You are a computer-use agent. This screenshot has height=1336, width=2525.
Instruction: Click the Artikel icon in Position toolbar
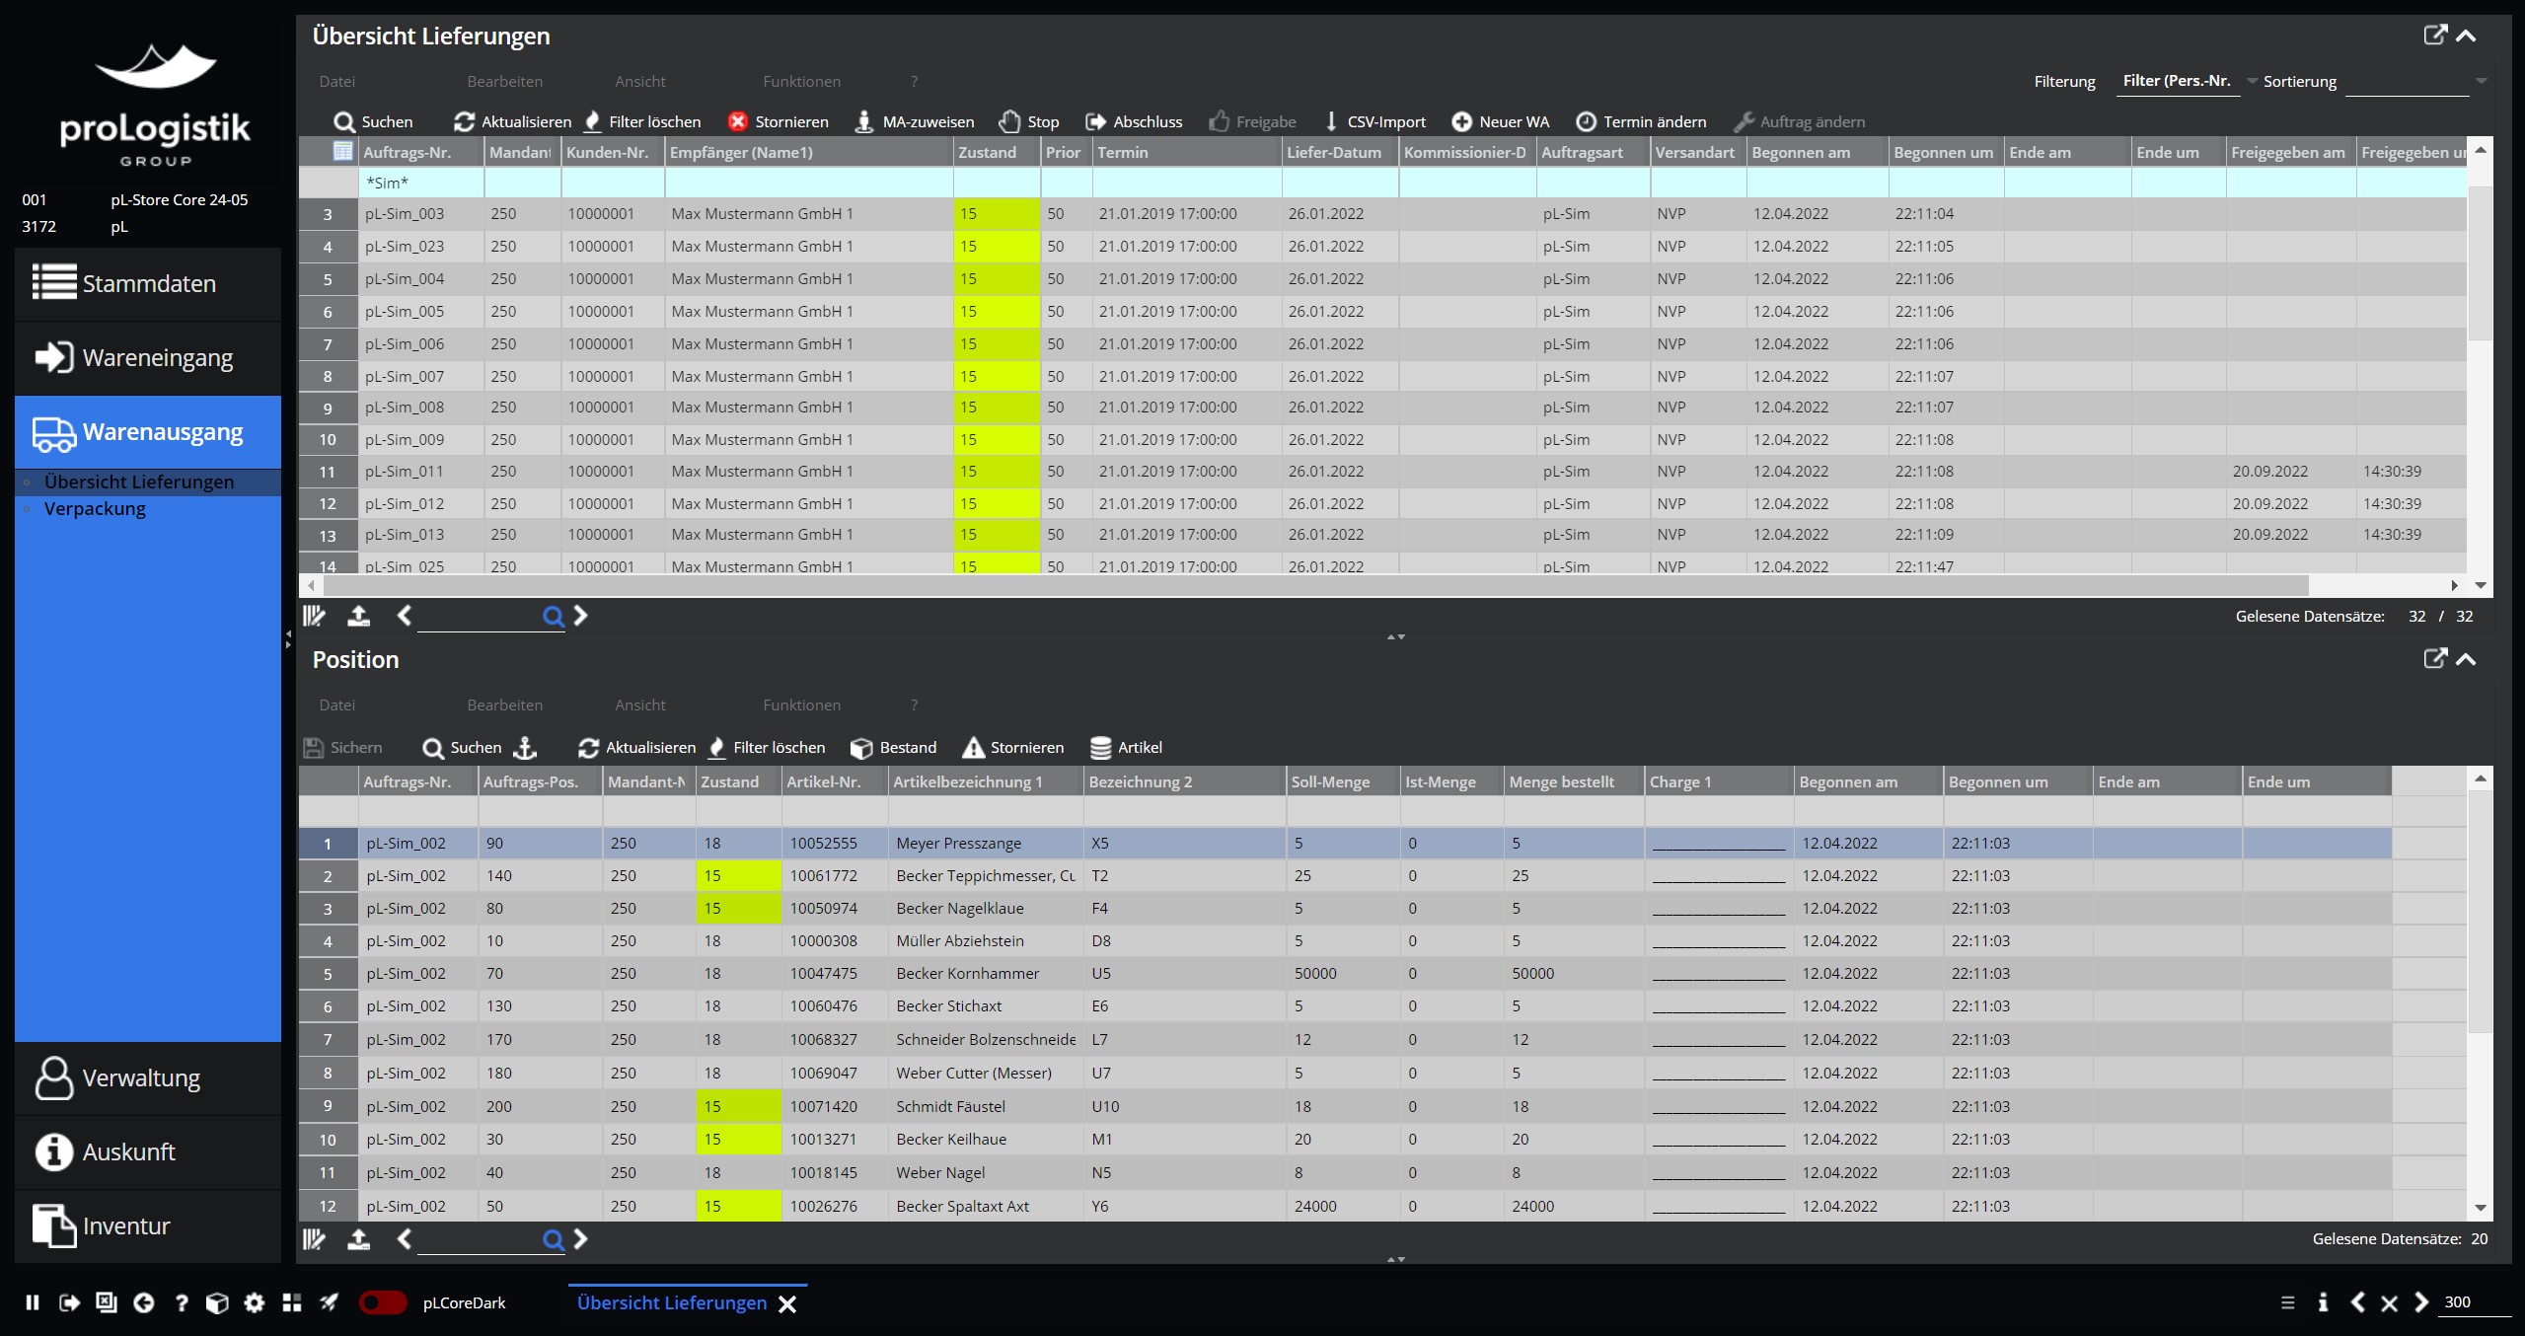[x=1100, y=747]
